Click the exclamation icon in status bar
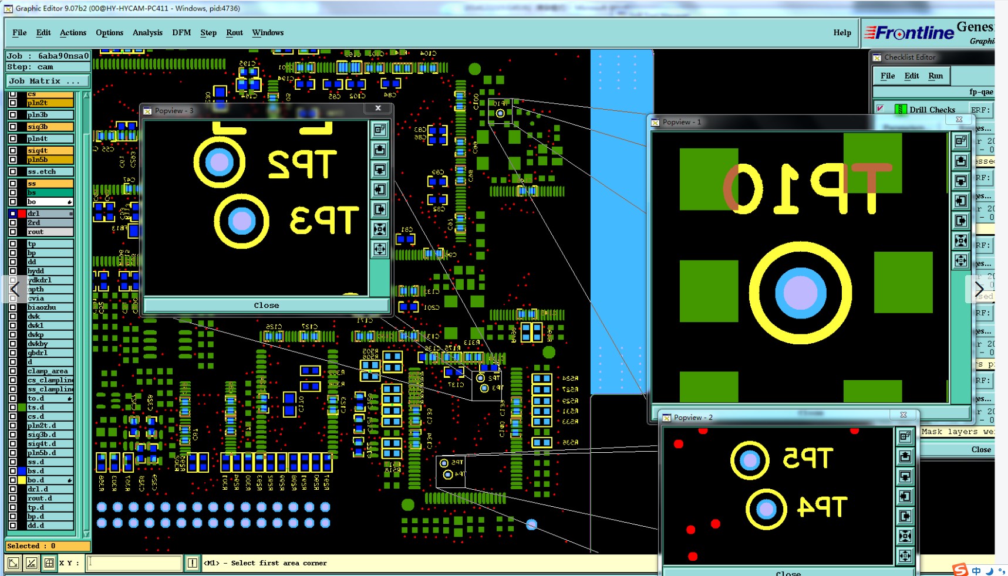Image resolution: width=1008 pixels, height=576 pixels. click(192, 563)
